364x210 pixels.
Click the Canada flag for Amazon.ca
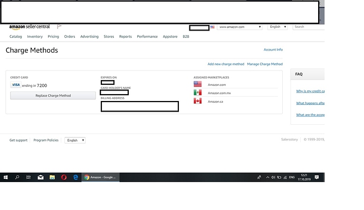(197, 101)
